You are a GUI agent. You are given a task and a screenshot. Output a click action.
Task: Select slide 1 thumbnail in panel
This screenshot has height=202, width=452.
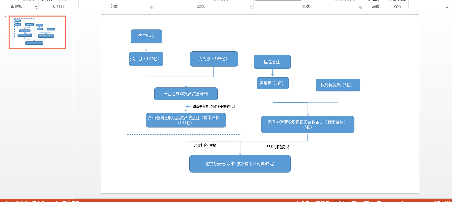pyautogui.click(x=37, y=32)
